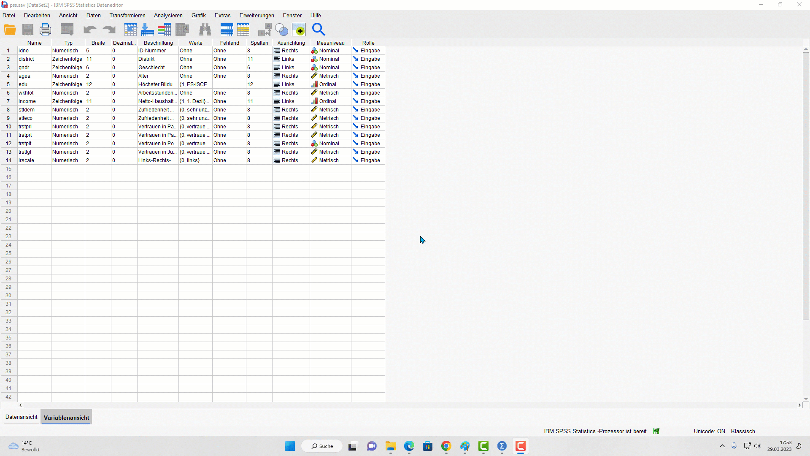The height and width of the screenshot is (456, 810).
Task: Click the Go to variable icon
Action: [147, 30]
